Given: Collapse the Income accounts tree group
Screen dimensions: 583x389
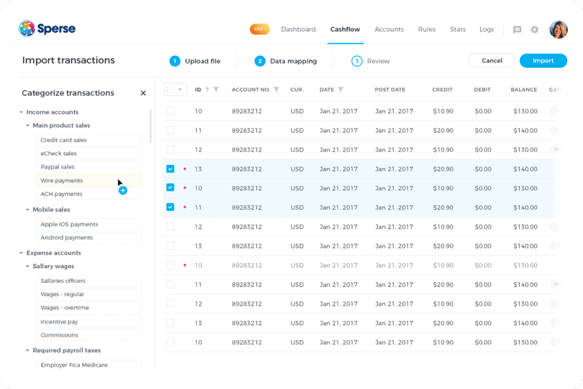Looking at the screenshot, I should click(22, 112).
